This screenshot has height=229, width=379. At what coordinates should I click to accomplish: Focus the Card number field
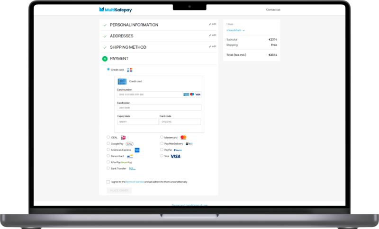point(159,94)
